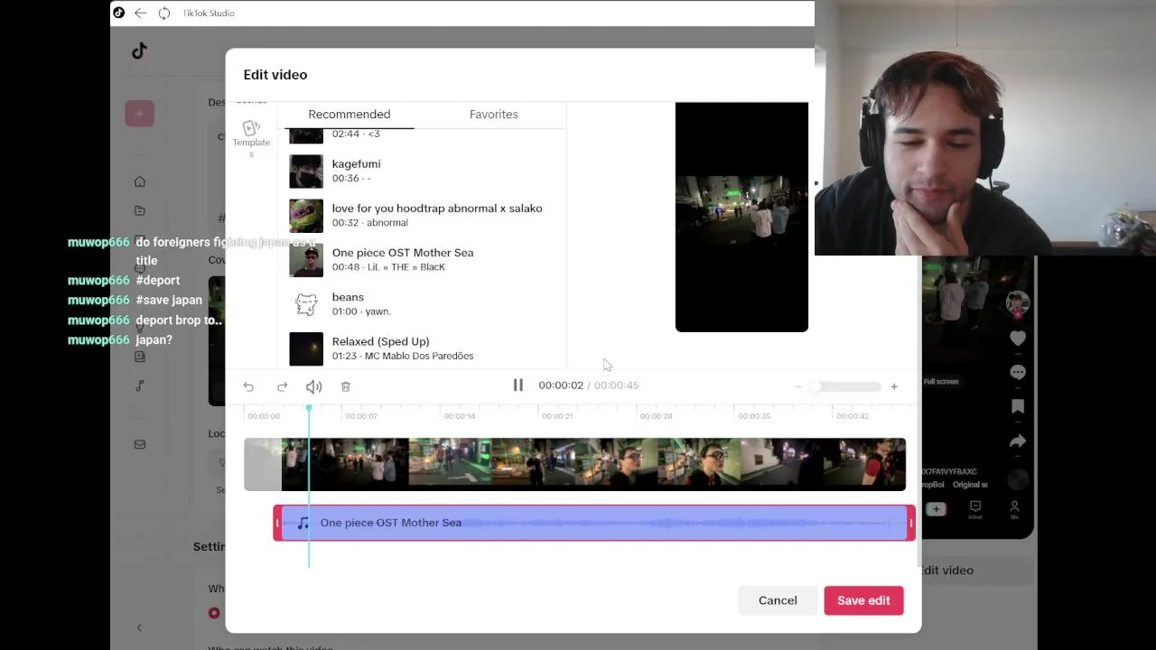The image size is (1156, 650).
Task: Click the left trim handle of audio clip
Action: (277, 523)
